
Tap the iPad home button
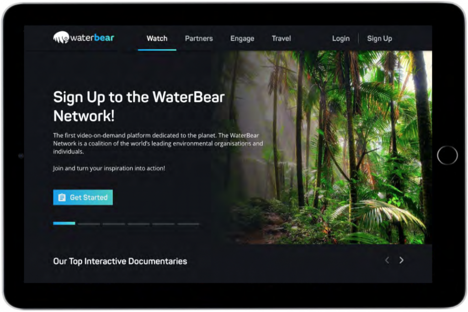(447, 155)
